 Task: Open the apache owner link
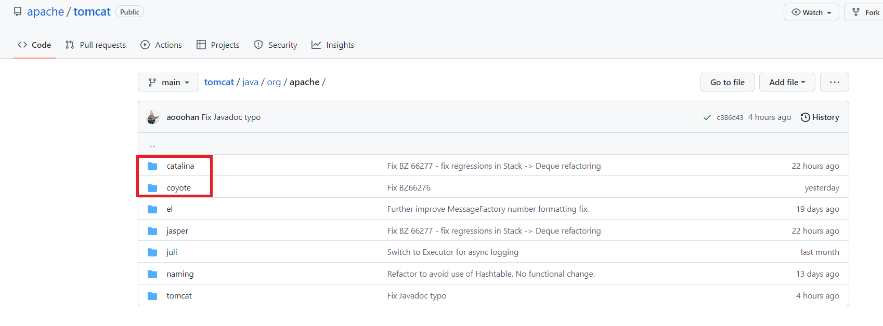(x=45, y=11)
